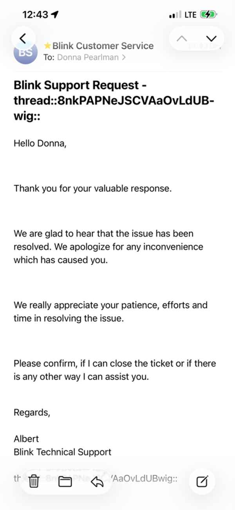Tap the "Hello Donna," greeting line
The image size is (235, 510).
click(40, 143)
